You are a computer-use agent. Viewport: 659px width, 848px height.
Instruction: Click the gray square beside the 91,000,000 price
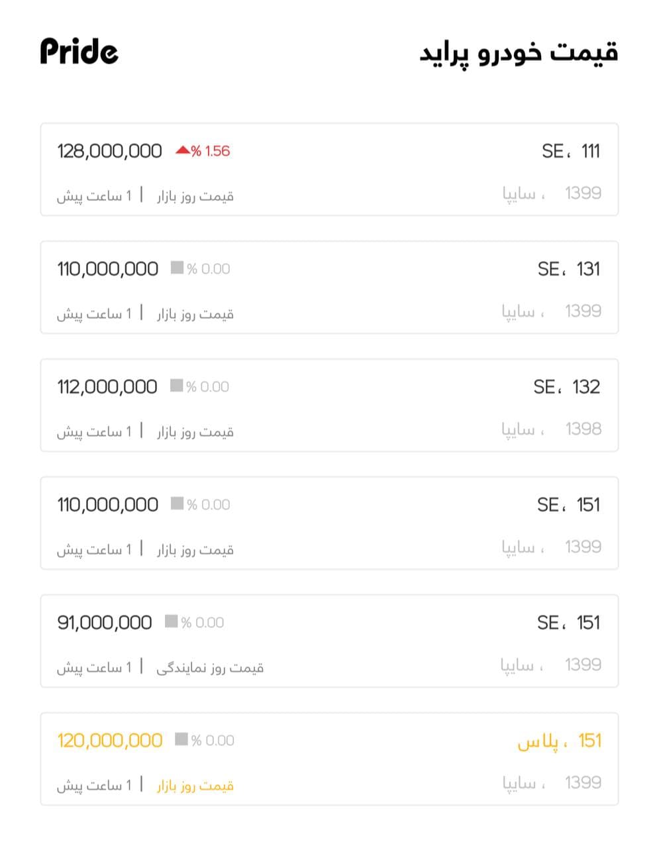(x=171, y=621)
